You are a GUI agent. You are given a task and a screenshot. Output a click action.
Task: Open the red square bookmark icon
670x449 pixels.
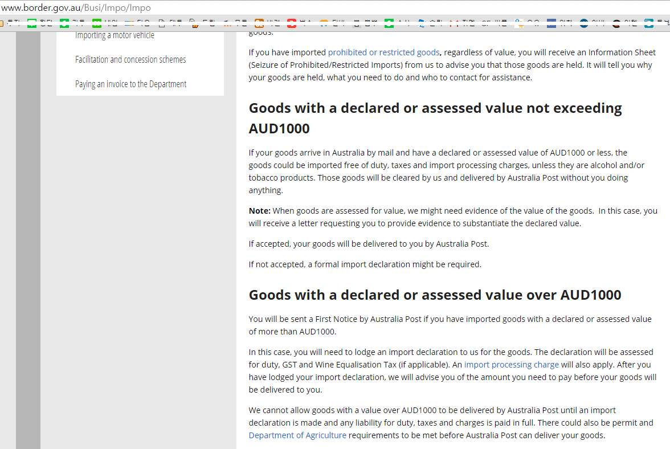[x=292, y=23]
